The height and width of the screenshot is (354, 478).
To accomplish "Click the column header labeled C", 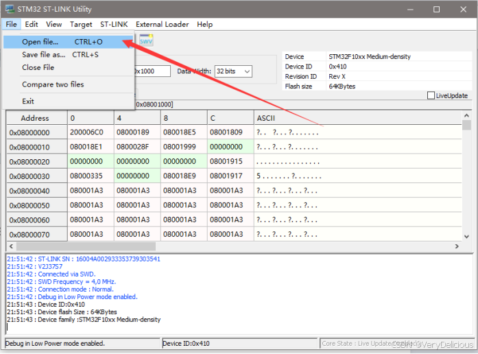I will click(x=230, y=118).
